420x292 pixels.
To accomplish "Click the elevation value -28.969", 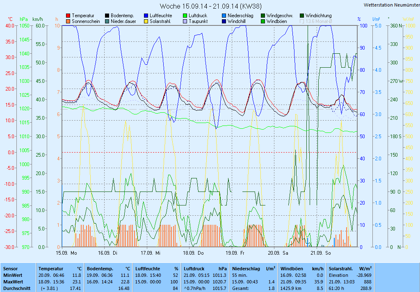I will (364, 275).
